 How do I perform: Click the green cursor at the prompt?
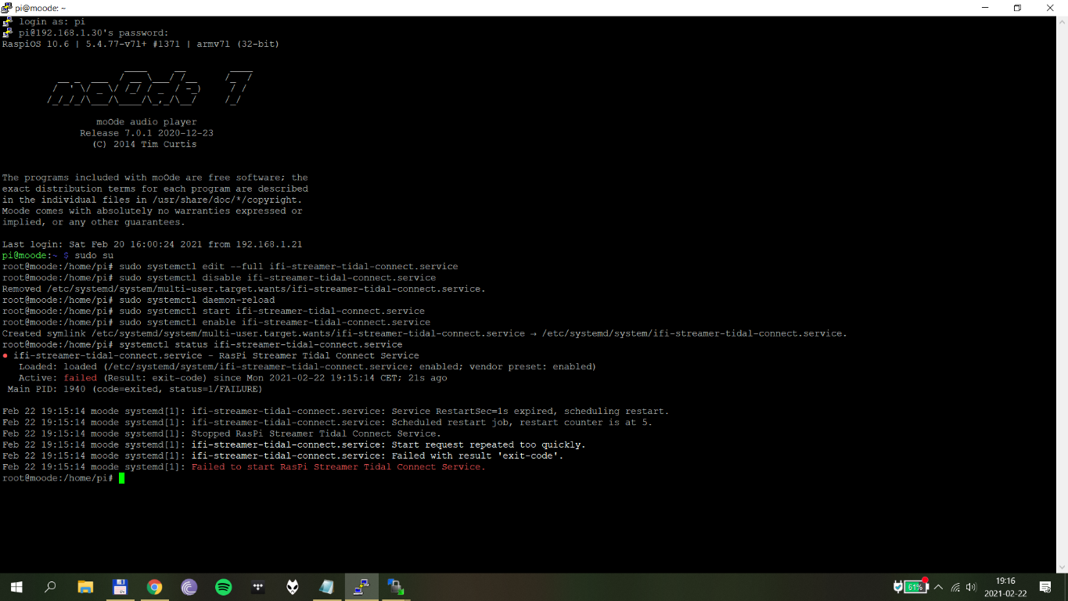pyautogui.click(x=122, y=478)
